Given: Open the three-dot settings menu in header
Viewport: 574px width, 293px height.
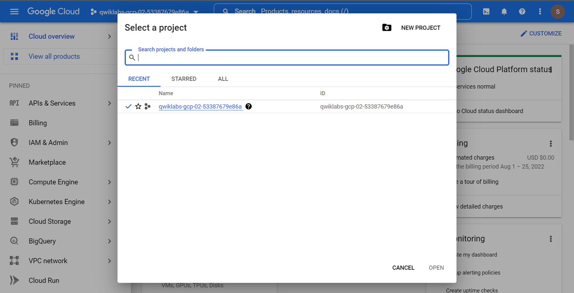Looking at the screenshot, I should coord(540,12).
